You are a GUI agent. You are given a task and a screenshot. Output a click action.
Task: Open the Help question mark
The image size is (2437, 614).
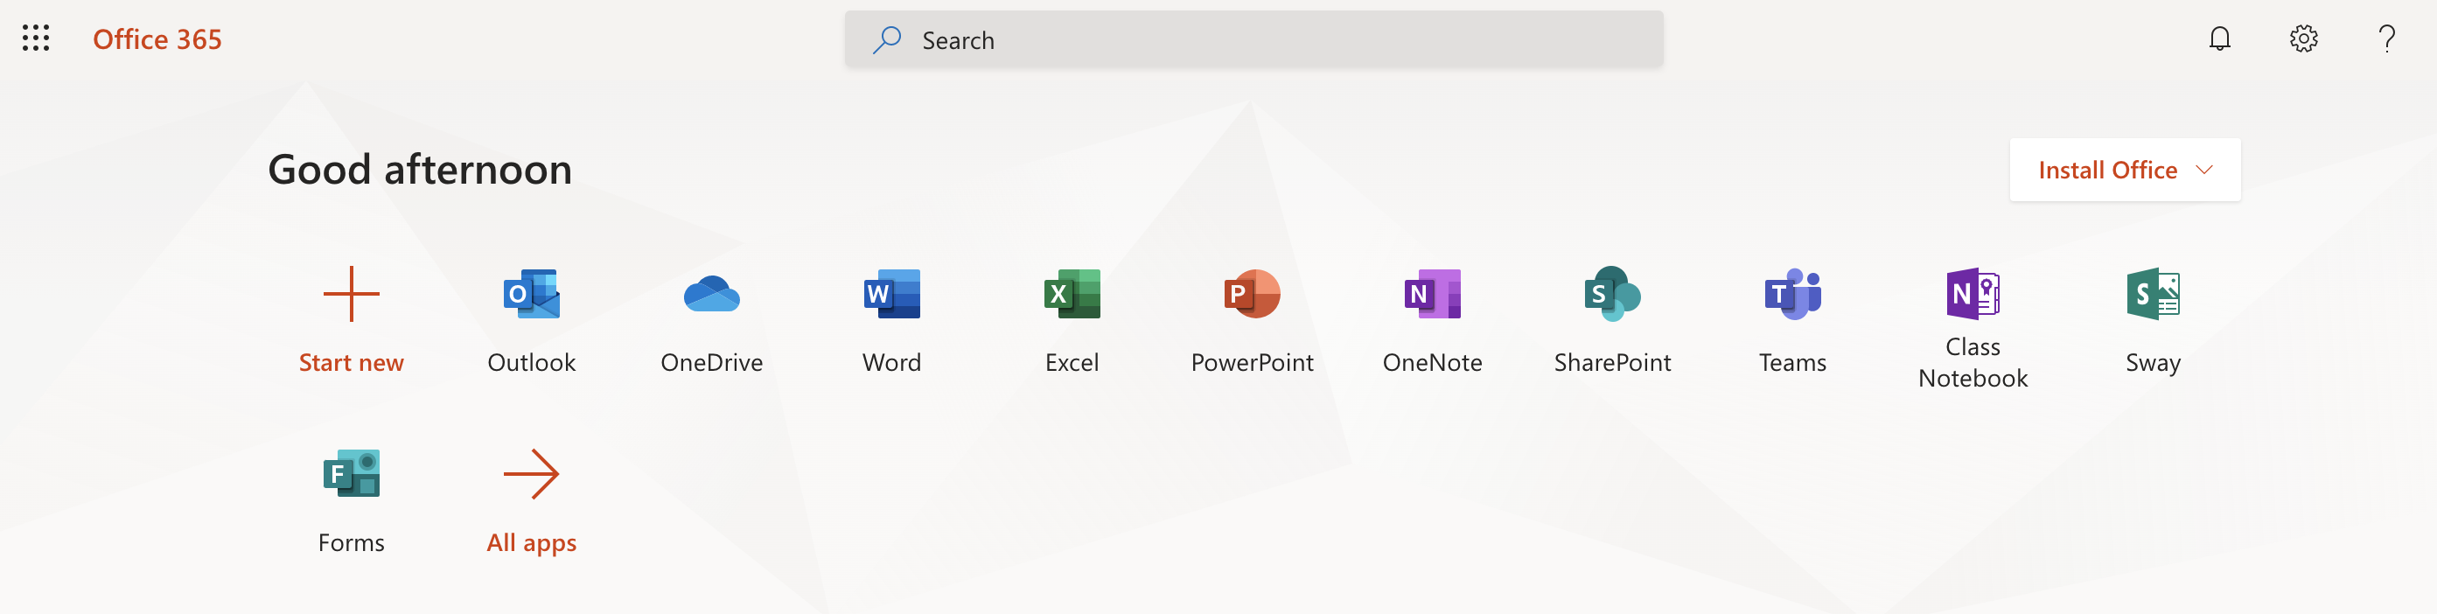(x=2387, y=38)
